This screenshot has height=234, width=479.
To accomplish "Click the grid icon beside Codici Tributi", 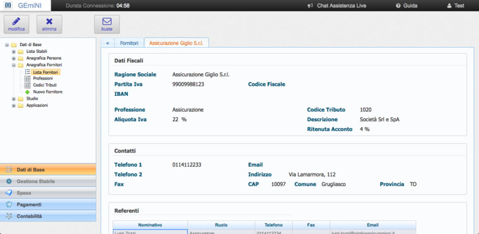I will pyautogui.click(x=27, y=85).
